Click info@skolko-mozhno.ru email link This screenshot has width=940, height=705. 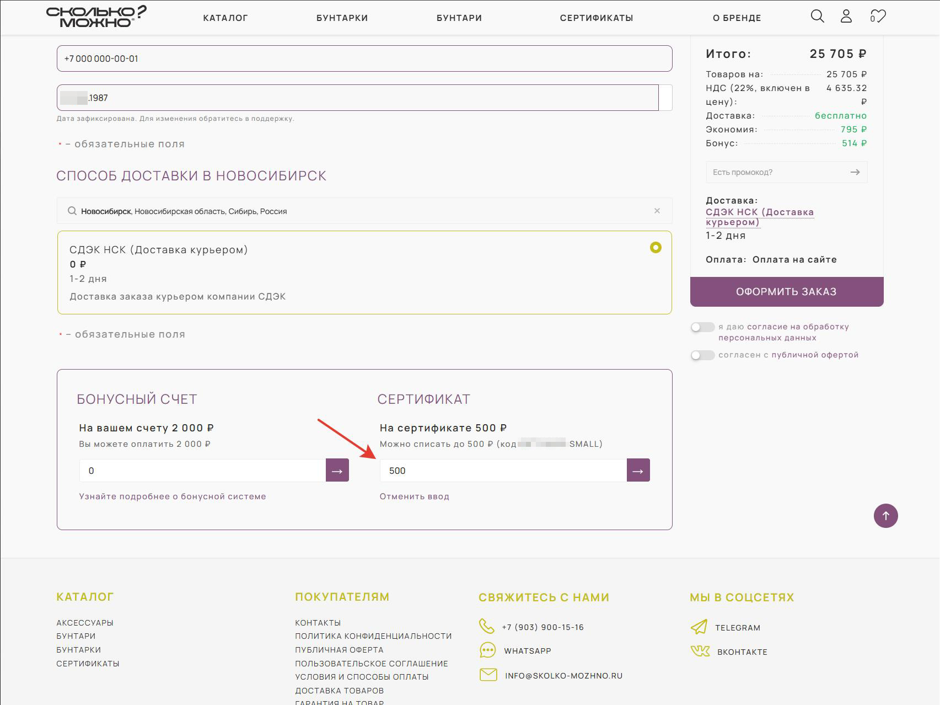[563, 676]
